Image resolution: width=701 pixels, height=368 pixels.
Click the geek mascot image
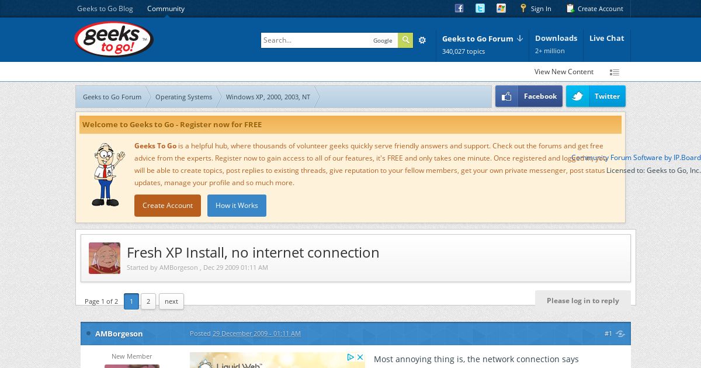pos(108,174)
